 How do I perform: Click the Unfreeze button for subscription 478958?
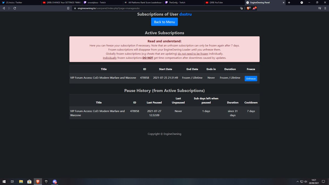251,79
